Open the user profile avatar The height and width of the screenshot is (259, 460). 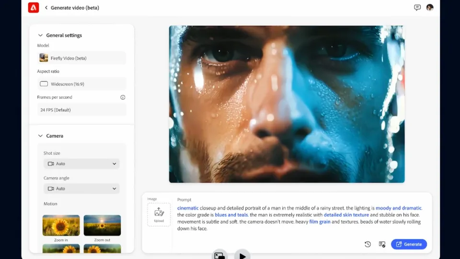(x=430, y=8)
